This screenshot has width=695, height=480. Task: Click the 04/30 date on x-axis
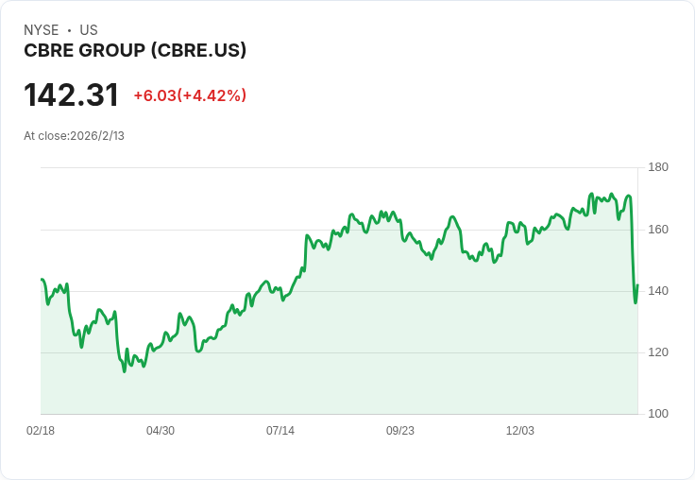click(161, 430)
